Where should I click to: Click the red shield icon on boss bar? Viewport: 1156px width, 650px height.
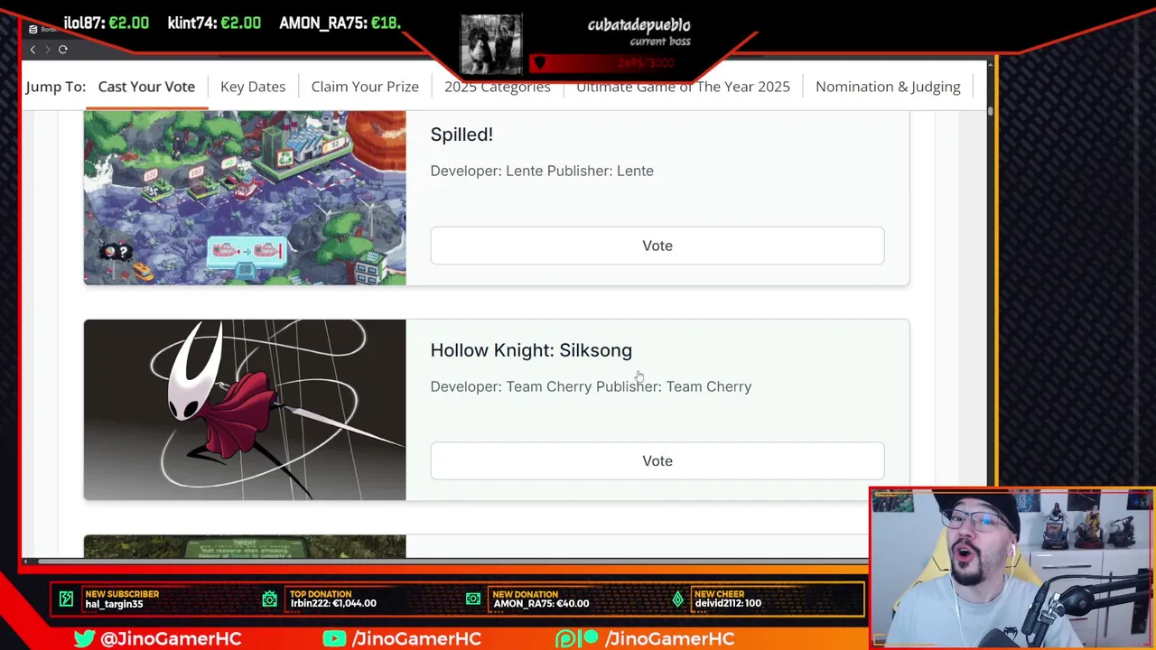[539, 62]
